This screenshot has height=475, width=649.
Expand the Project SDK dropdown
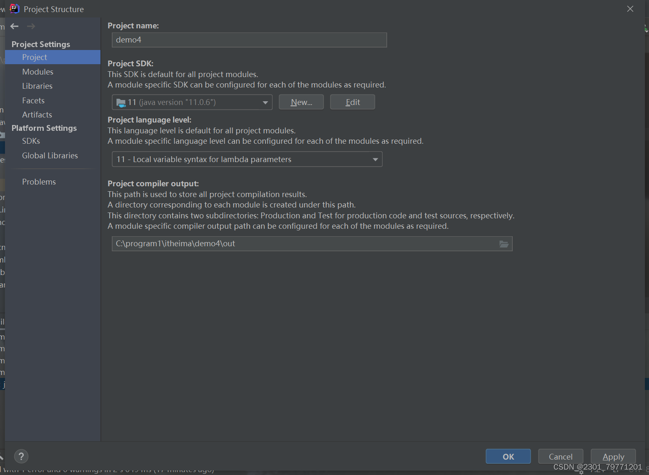(266, 102)
